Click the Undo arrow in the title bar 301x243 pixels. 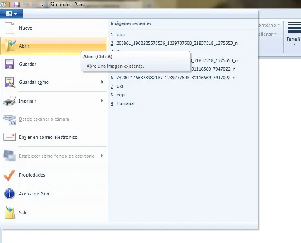pyautogui.click(x=26, y=4)
